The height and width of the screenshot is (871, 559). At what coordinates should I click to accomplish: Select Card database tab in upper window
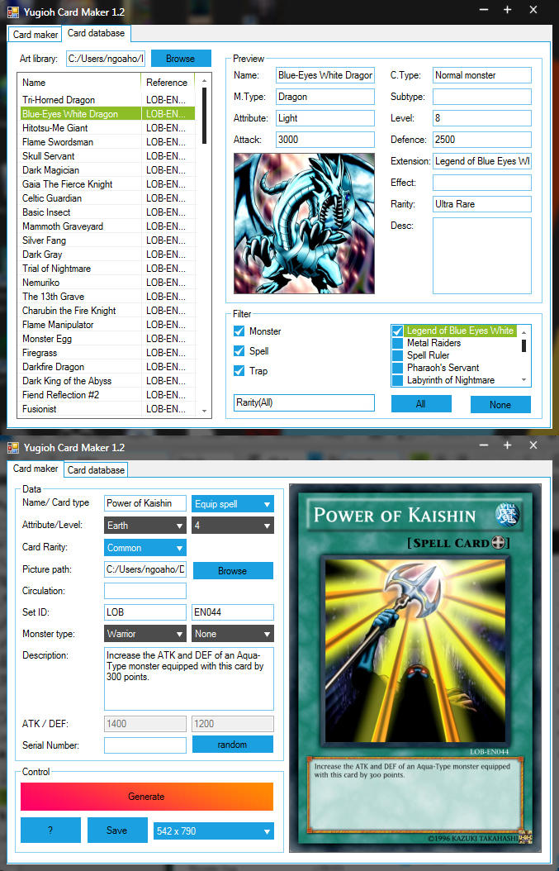pyautogui.click(x=96, y=33)
